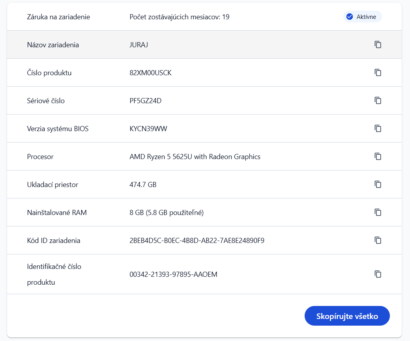Copy the Kód ID zariadenia
The height and width of the screenshot is (341, 410).
378,240
